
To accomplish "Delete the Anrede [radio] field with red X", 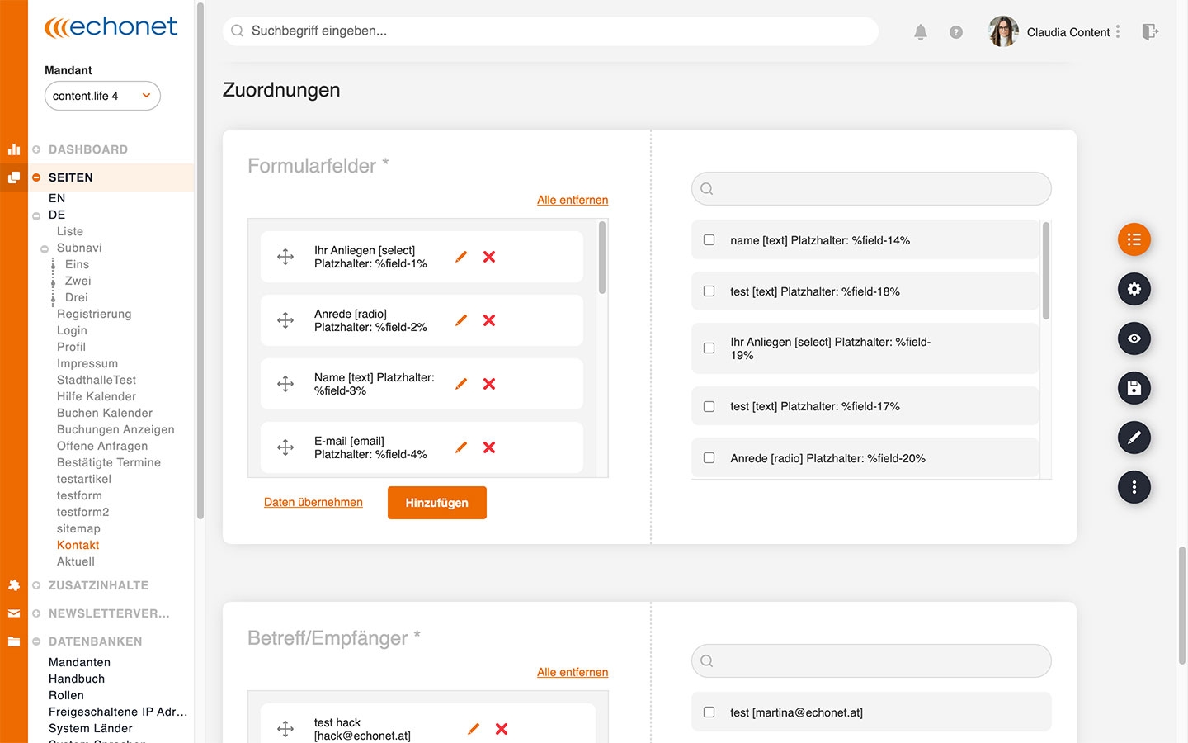I will coord(489,320).
